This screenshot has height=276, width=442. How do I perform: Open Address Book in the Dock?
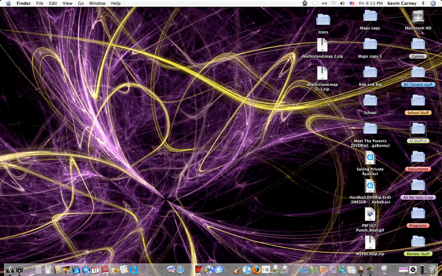point(58,270)
